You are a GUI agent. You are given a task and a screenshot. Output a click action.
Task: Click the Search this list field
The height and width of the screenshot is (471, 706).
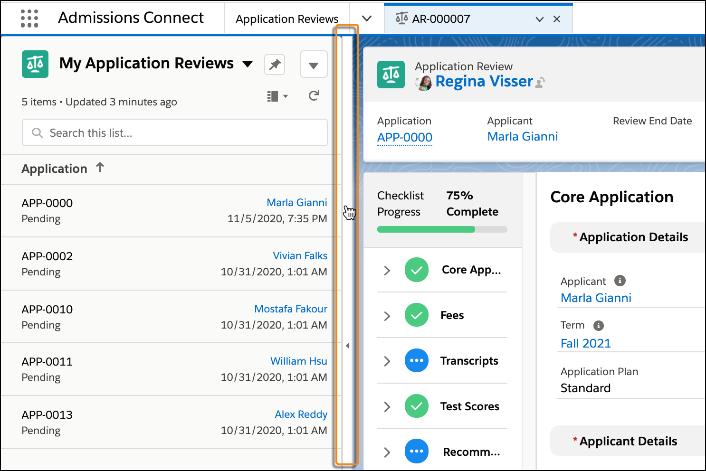[x=175, y=132]
